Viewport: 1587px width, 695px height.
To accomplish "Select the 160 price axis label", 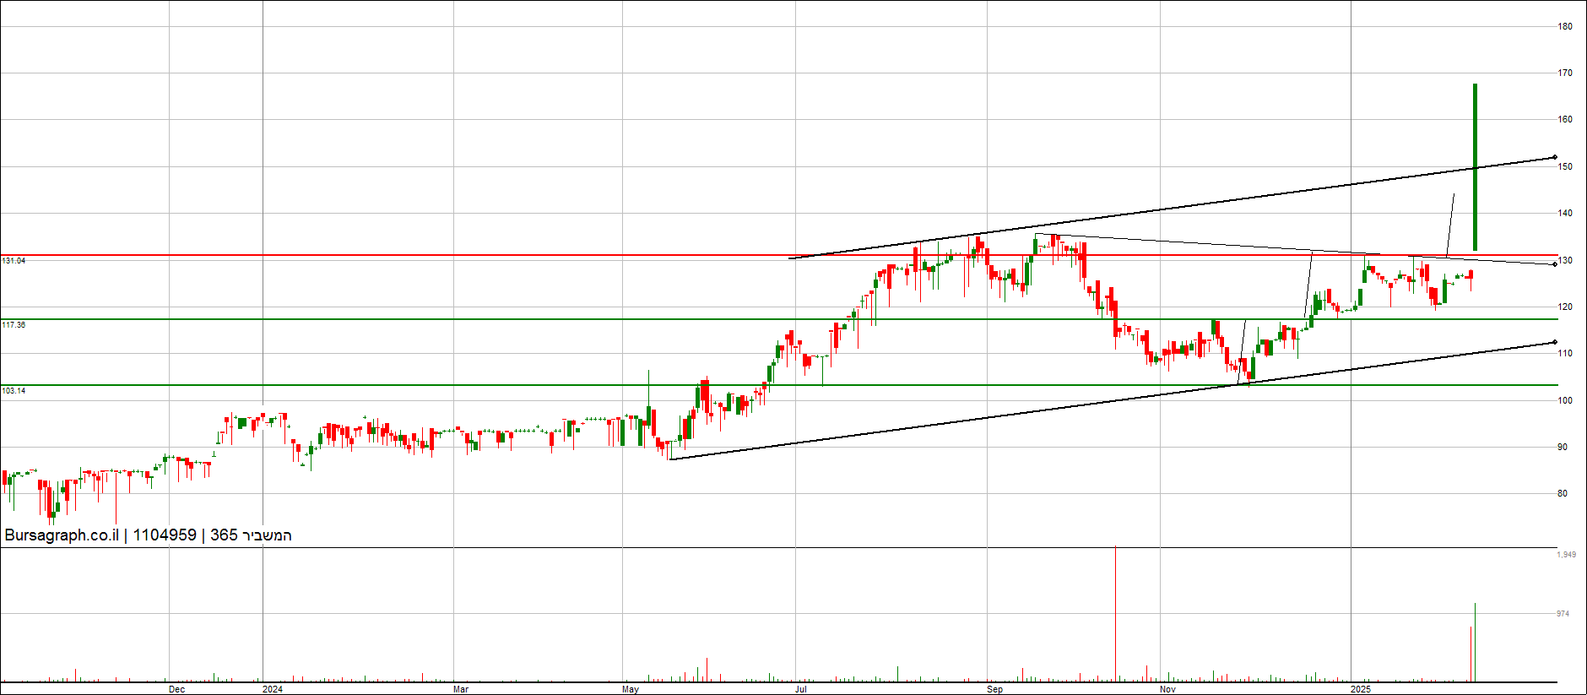I will click(1565, 120).
